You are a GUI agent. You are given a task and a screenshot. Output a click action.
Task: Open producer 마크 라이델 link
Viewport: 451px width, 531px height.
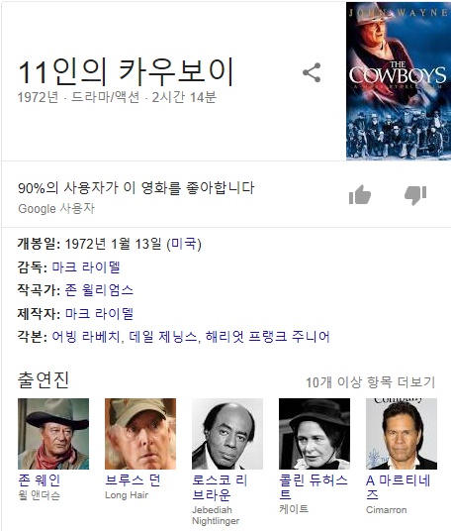(x=99, y=314)
